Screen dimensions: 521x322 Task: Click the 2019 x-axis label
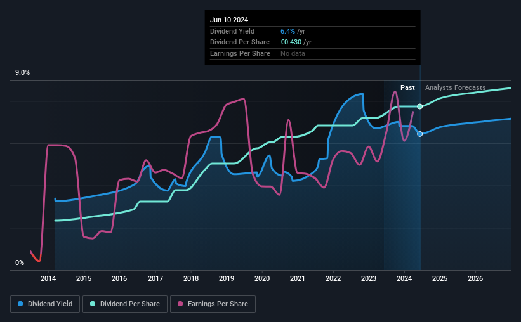227,278
